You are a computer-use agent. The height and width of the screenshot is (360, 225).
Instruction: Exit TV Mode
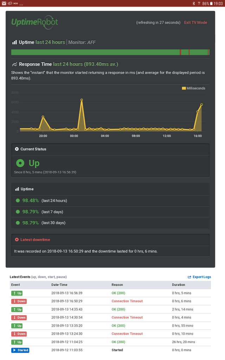click(x=195, y=22)
